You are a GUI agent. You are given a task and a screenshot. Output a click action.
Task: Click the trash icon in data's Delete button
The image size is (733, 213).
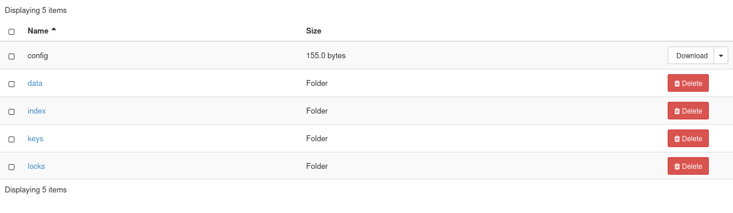(x=677, y=84)
